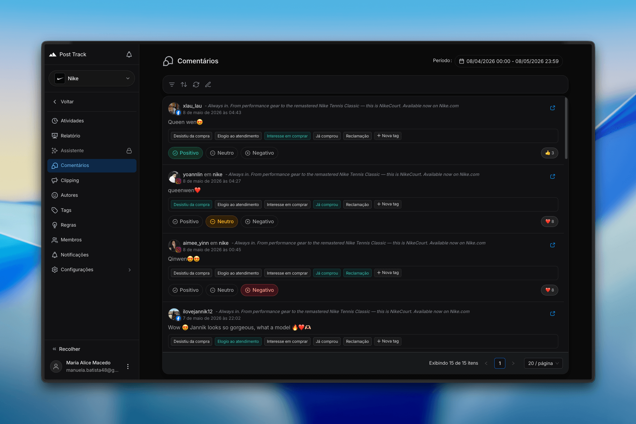636x424 pixels.
Task: Mark aimee_yinn comment as Positivo
Action: pyautogui.click(x=185, y=290)
